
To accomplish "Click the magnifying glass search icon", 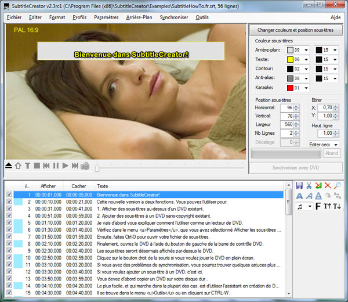I will coord(338,185).
